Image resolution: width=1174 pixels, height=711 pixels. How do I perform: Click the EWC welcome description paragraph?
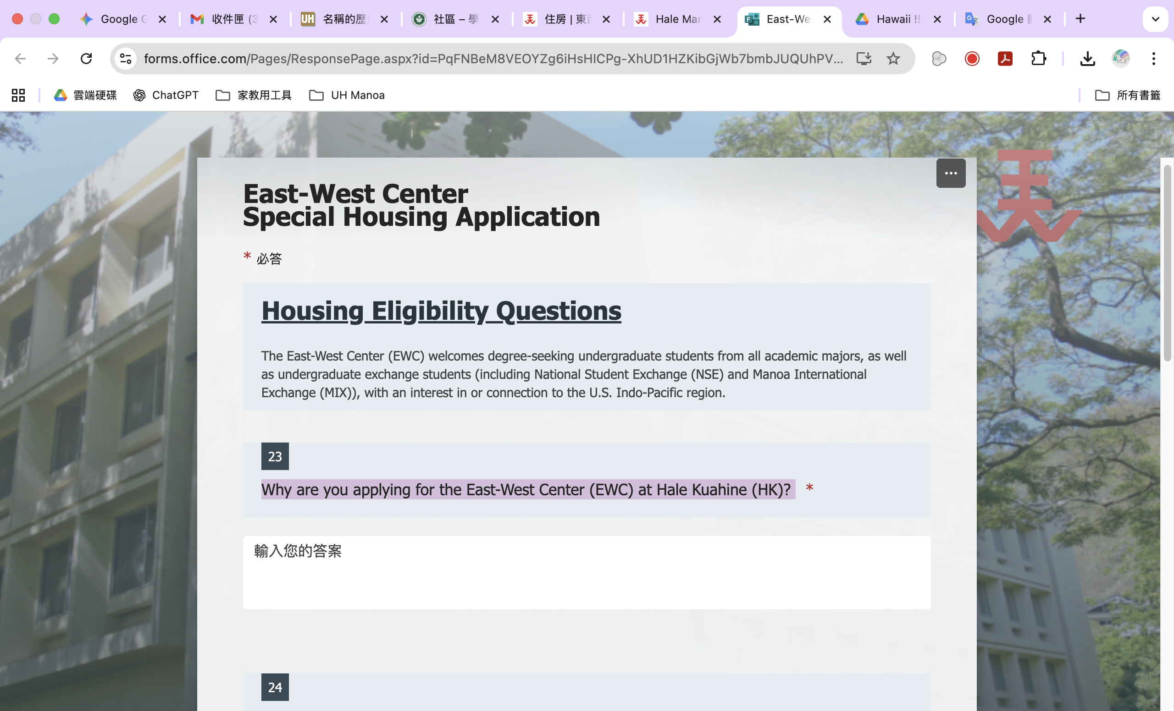[584, 374]
